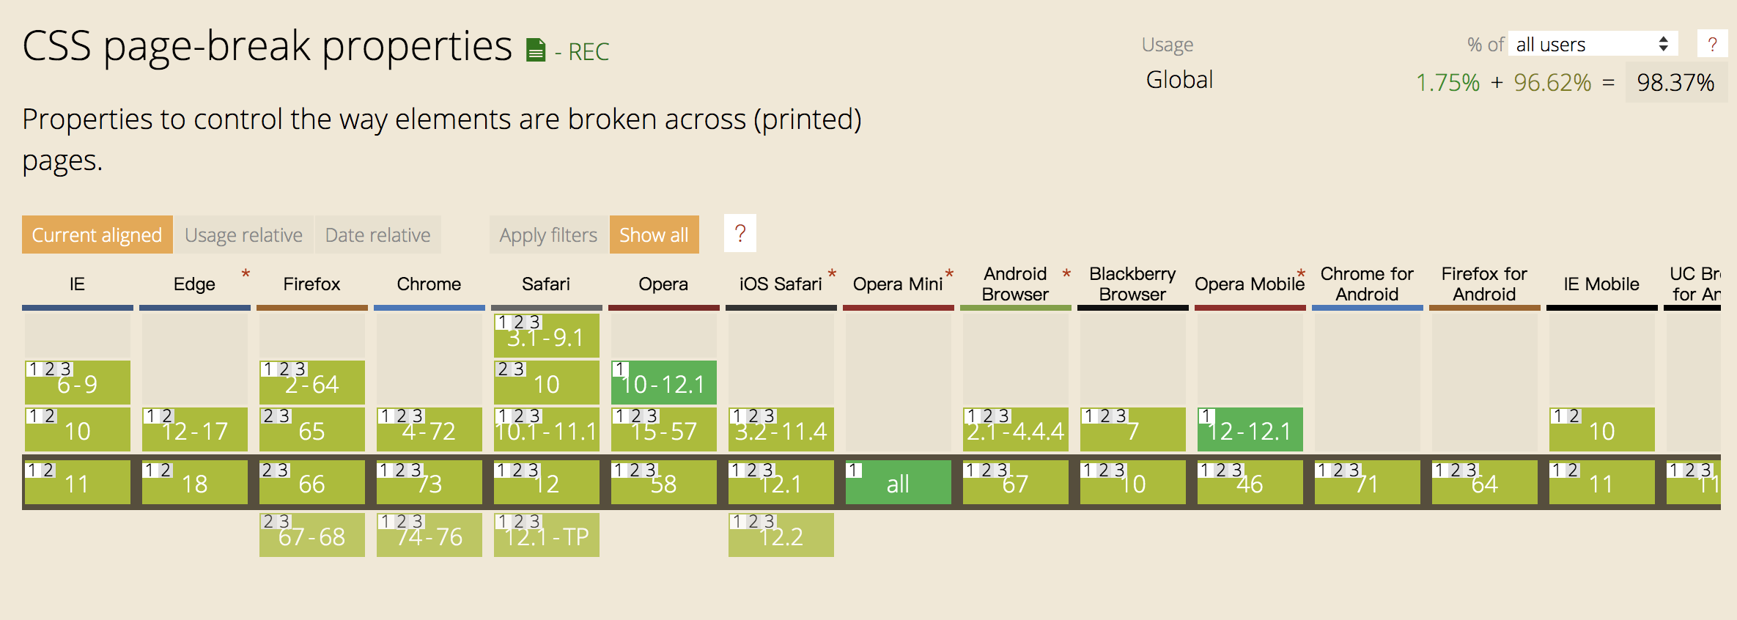Switch to Date relative view
The image size is (1737, 620).
(377, 235)
